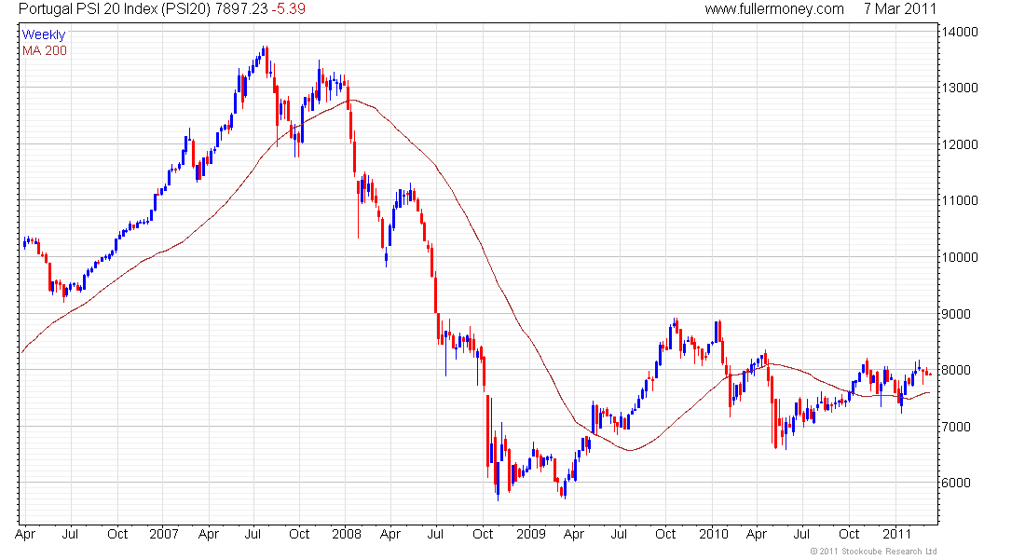Click the 8000 y-axis label
The height and width of the screenshot is (559, 1025).
(956, 370)
